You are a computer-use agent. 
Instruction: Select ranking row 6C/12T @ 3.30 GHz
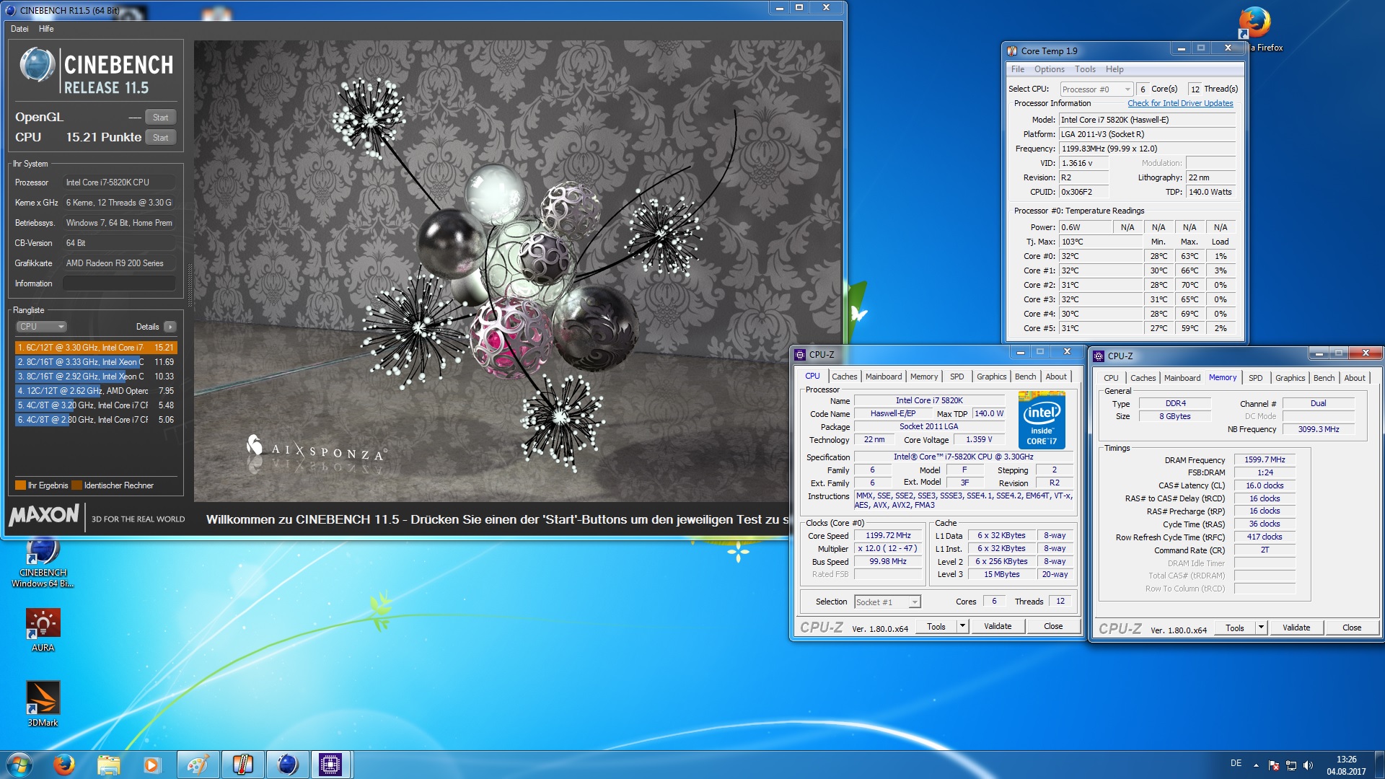point(96,348)
